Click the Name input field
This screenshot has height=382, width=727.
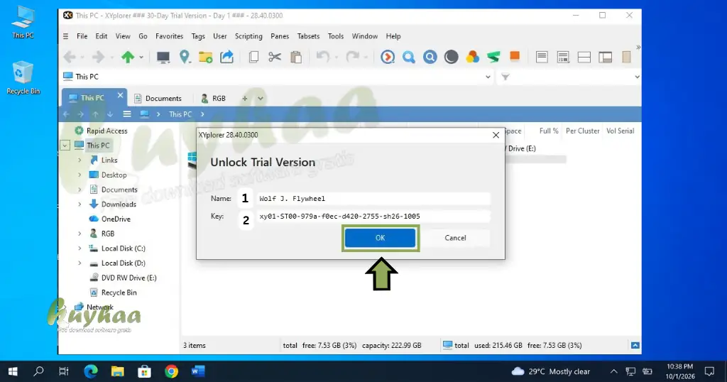[x=373, y=198]
